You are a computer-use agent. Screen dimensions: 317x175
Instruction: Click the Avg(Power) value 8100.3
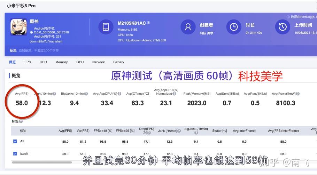(x=286, y=103)
